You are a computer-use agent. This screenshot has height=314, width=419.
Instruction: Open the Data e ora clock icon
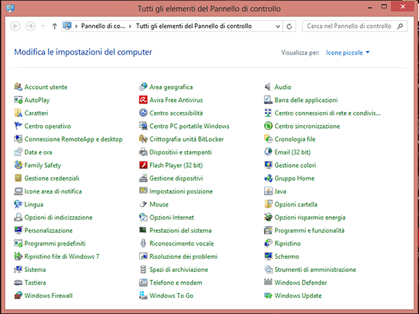tap(18, 152)
